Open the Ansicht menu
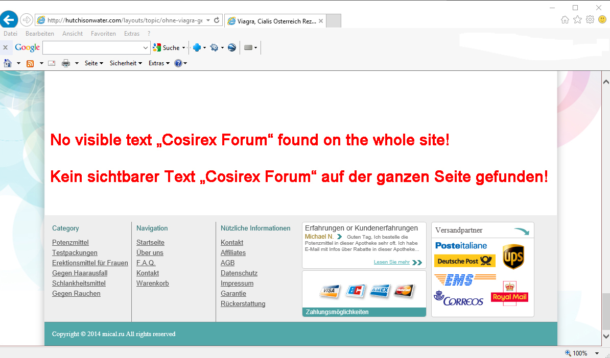The height and width of the screenshot is (358, 610). click(x=73, y=34)
